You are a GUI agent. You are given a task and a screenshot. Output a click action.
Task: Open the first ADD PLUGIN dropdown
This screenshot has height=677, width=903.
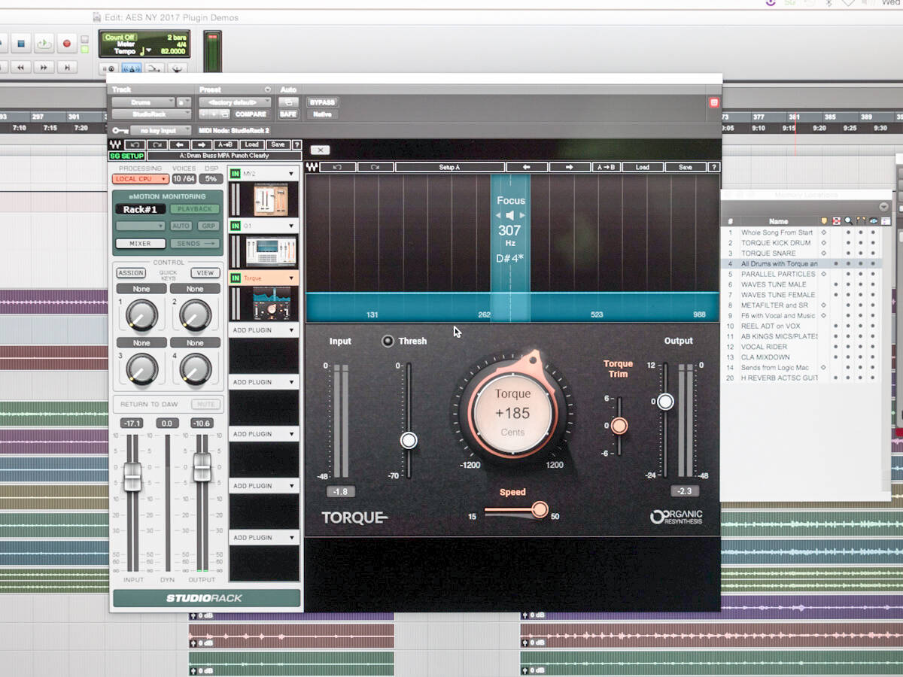[x=264, y=330]
